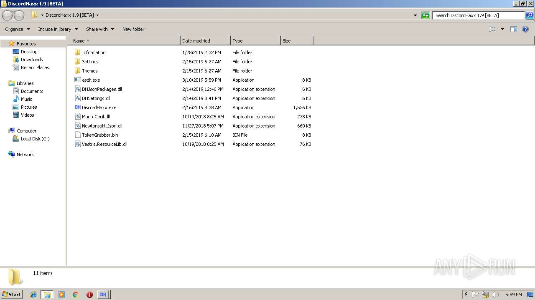The width and height of the screenshot is (535, 300).
Task: Select Computer in navigation pane
Action: [26, 131]
